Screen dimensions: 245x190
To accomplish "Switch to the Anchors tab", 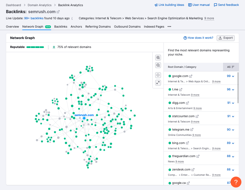I will tap(76, 27).
